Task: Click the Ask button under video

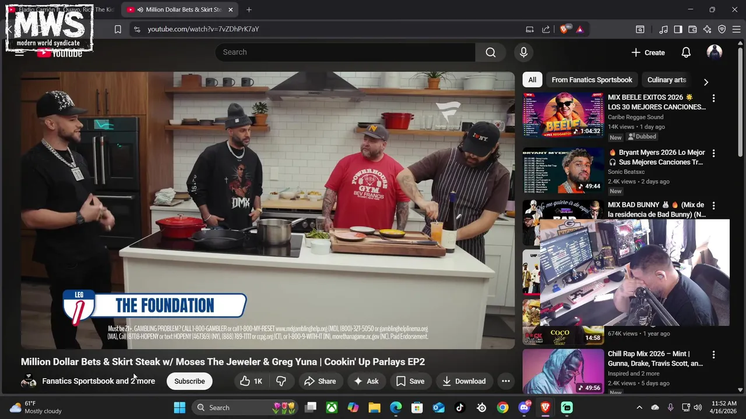Action: click(365, 381)
